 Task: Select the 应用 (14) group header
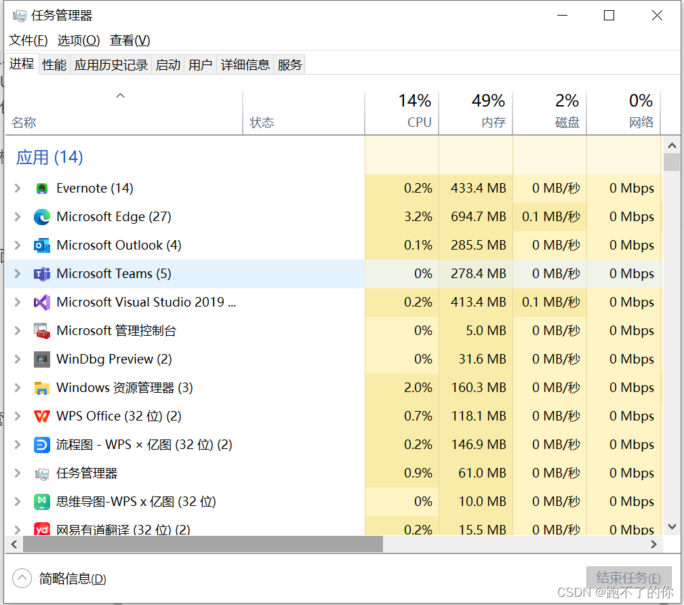49,157
